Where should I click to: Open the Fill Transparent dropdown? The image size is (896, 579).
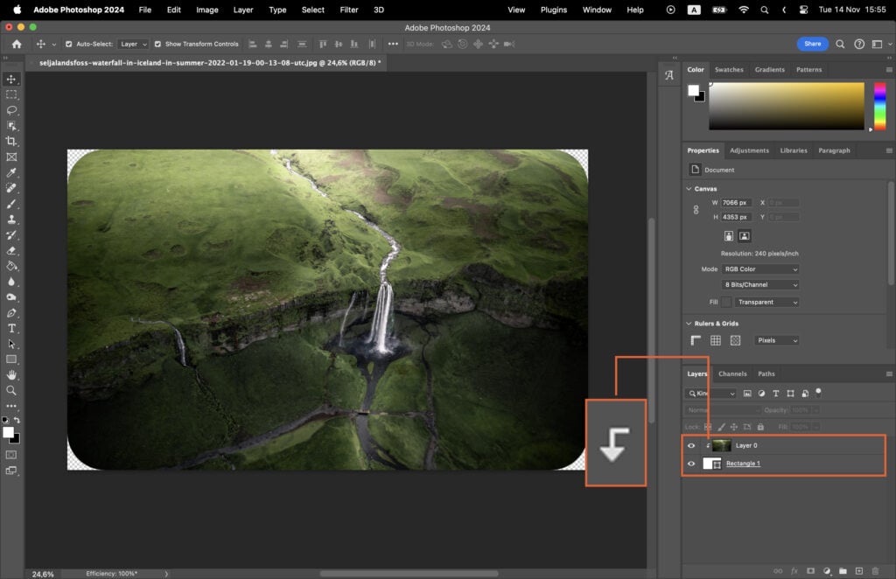(766, 301)
